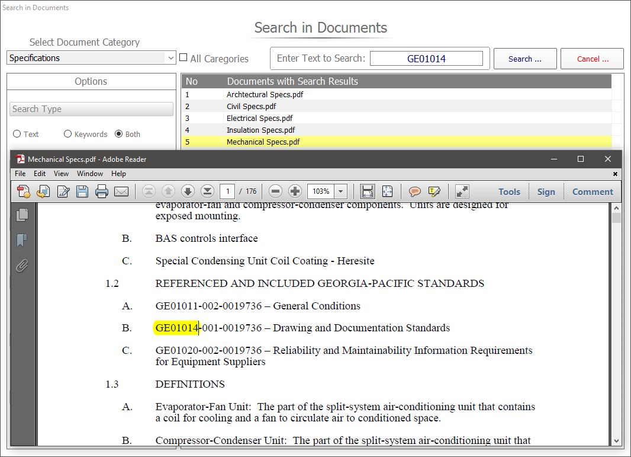Click the Search ... button
The height and width of the screenshot is (457, 631).
[x=524, y=59]
